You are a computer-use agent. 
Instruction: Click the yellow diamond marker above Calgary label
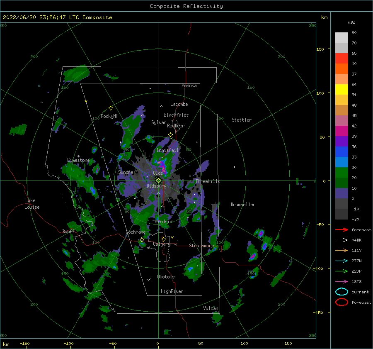[x=164, y=239]
